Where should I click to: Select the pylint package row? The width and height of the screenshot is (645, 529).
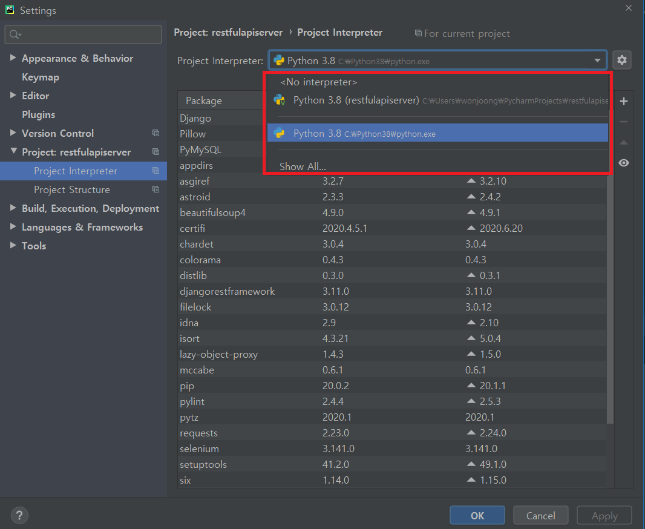coord(393,401)
